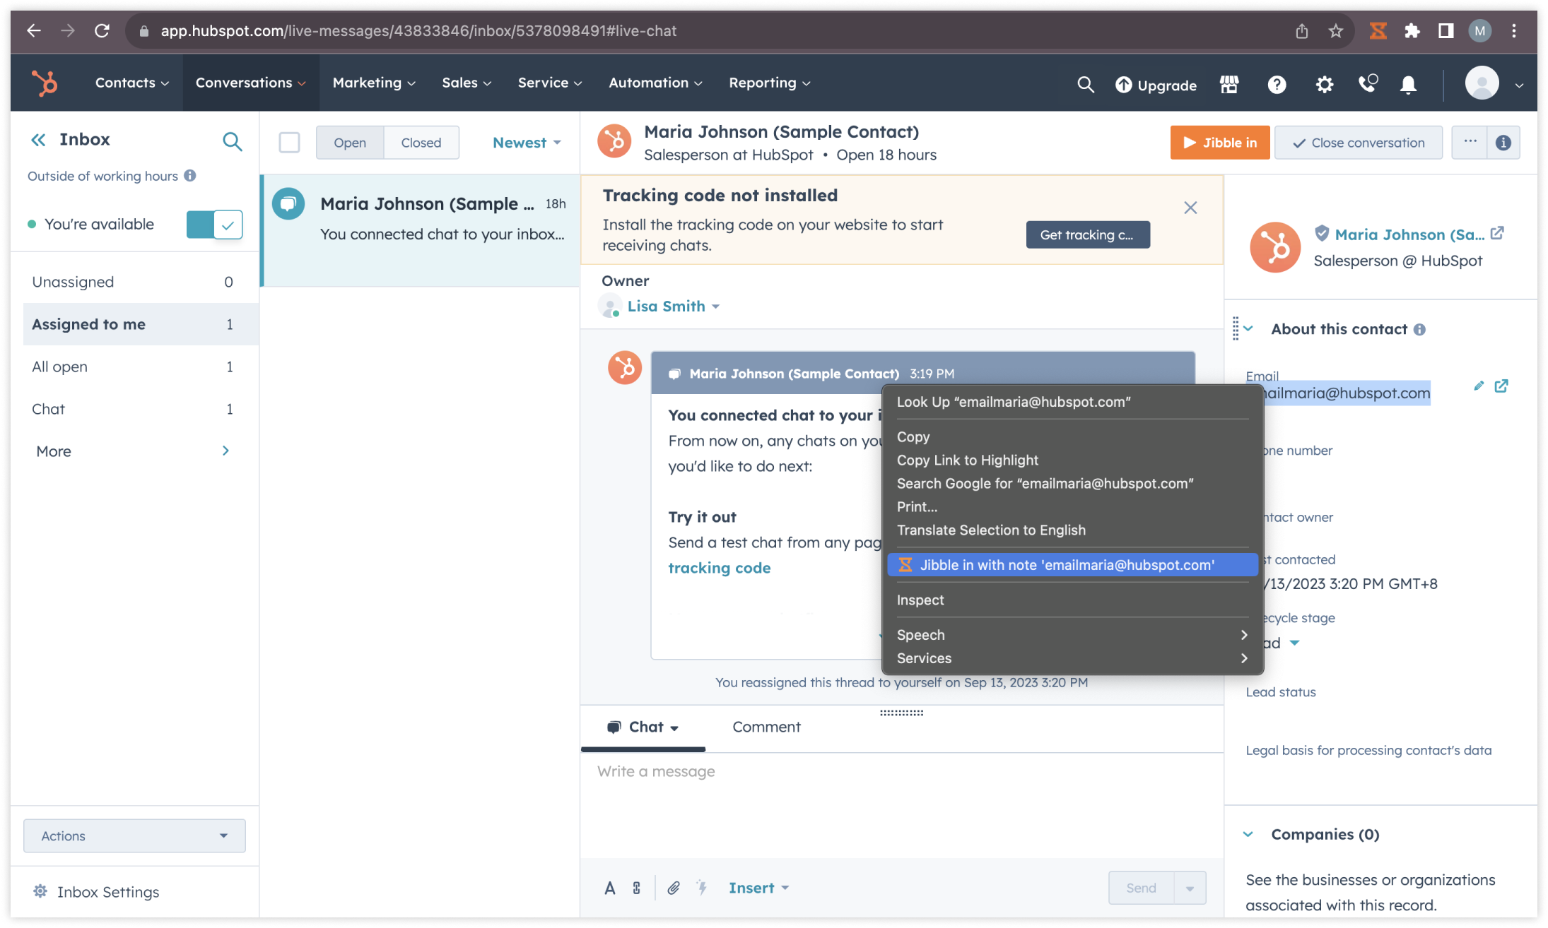The image size is (1548, 928).
Task: Open the Chat channel dropdown
Action: point(643,727)
